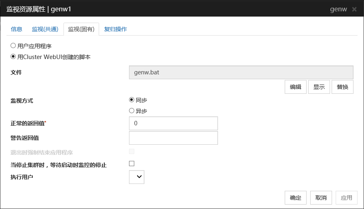Click the genw.bat file field
The width and height of the screenshot is (364, 209).
(241, 73)
